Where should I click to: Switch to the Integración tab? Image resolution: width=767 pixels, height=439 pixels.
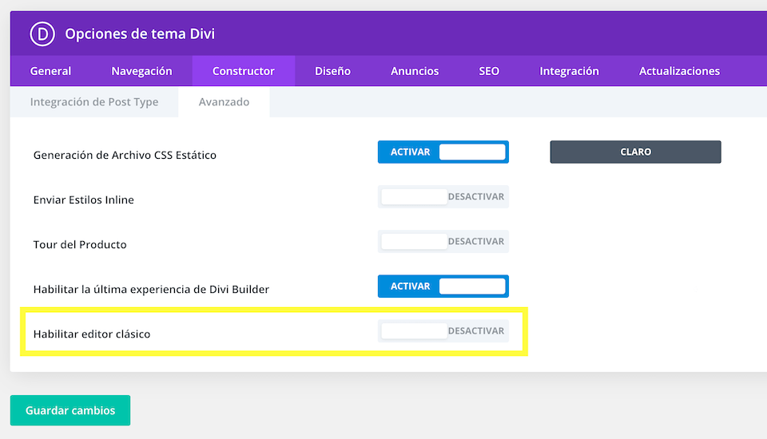coord(570,71)
